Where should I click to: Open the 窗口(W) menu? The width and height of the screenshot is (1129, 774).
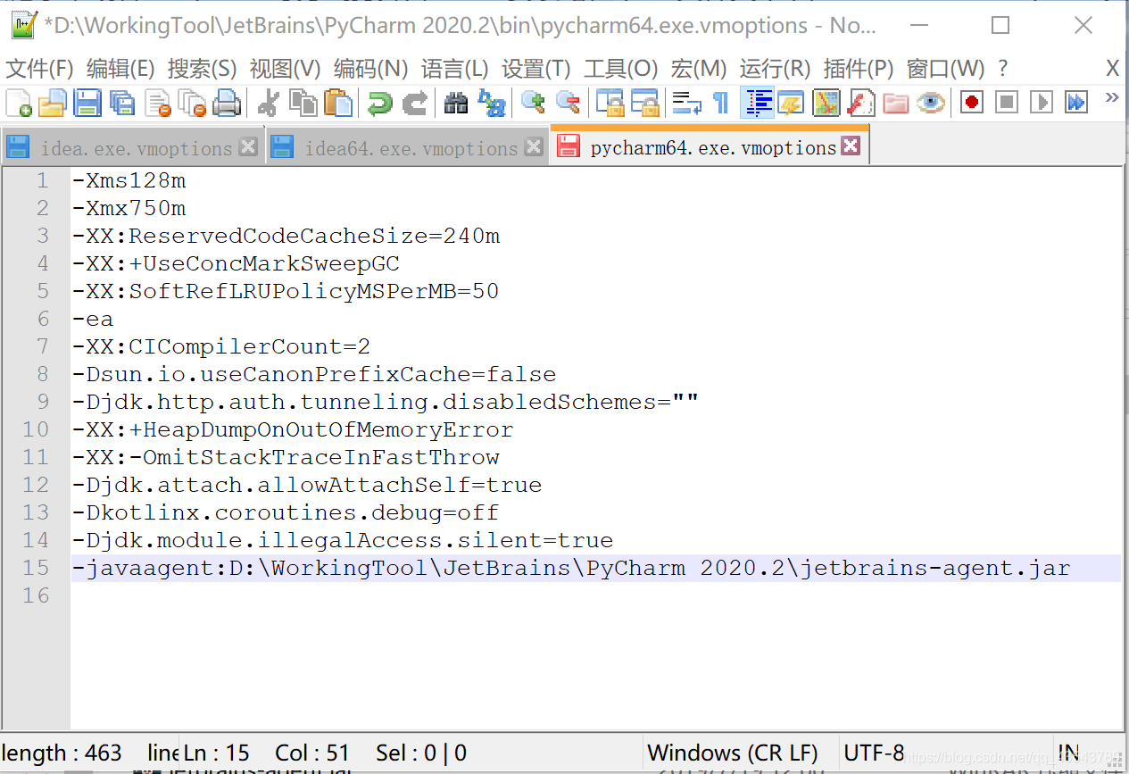pyautogui.click(x=946, y=69)
